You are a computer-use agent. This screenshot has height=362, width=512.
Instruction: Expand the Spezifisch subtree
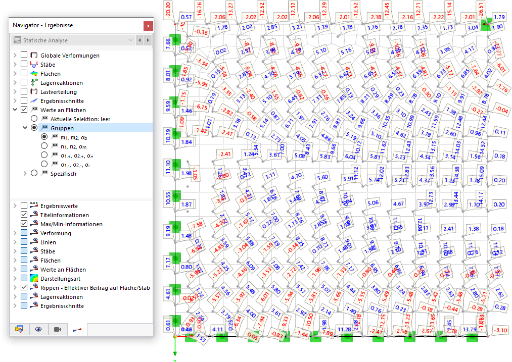(25, 174)
